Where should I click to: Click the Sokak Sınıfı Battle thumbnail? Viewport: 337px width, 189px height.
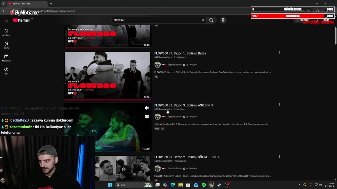108,76
